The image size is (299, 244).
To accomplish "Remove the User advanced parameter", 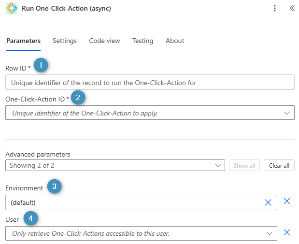I will click(286, 232).
